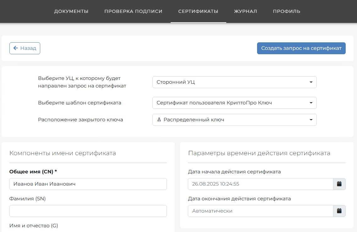Go to the Журнал tab

[x=245, y=11]
